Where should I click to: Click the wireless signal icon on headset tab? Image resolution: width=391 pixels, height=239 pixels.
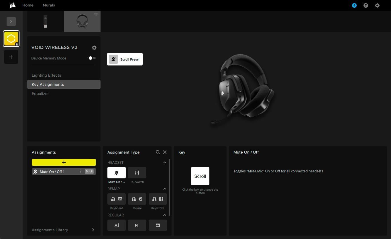point(96,15)
